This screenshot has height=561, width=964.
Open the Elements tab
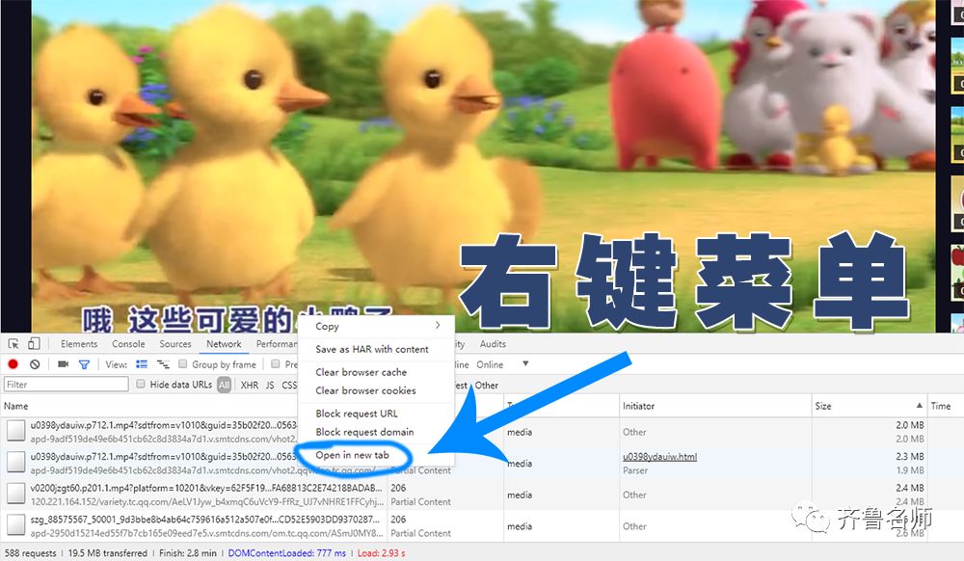click(x=79, y=344)
